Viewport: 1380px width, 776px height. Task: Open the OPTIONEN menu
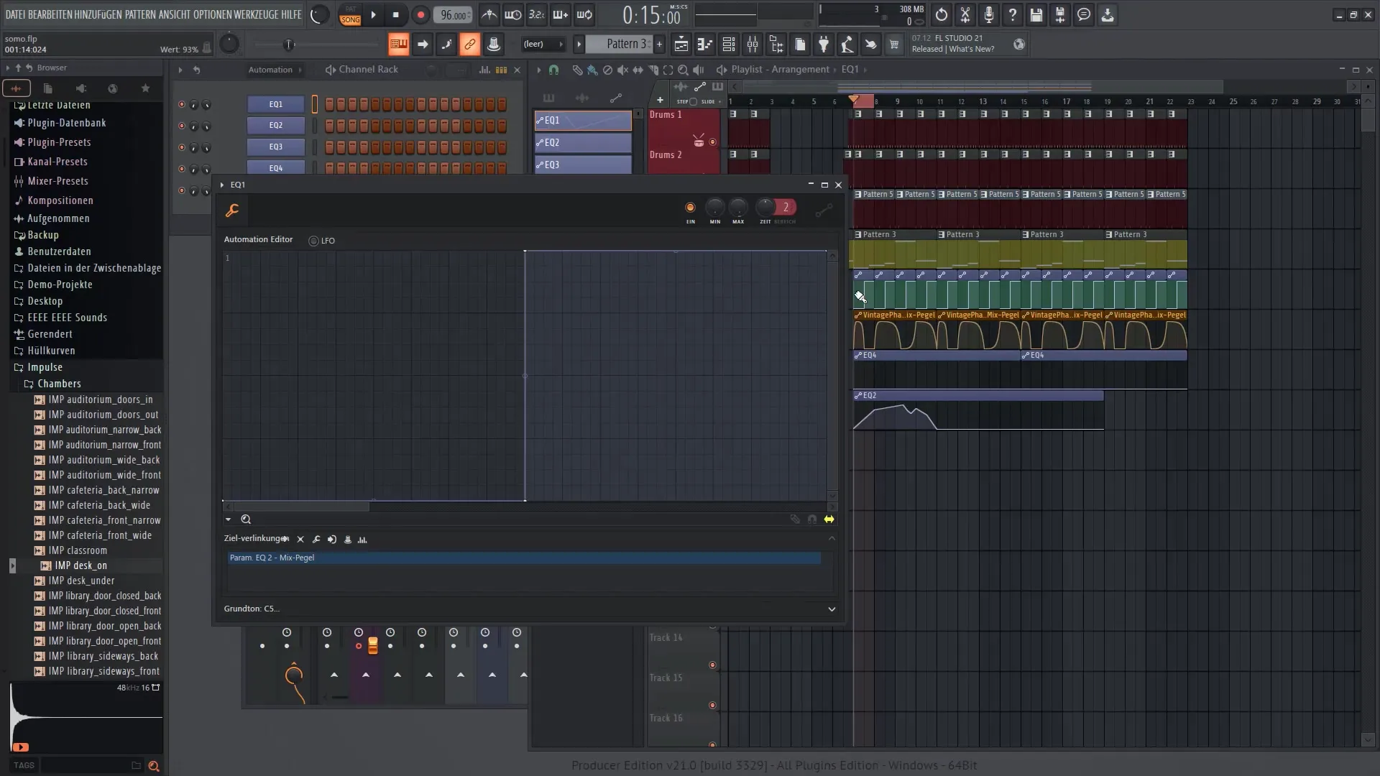tap(214, 14)
